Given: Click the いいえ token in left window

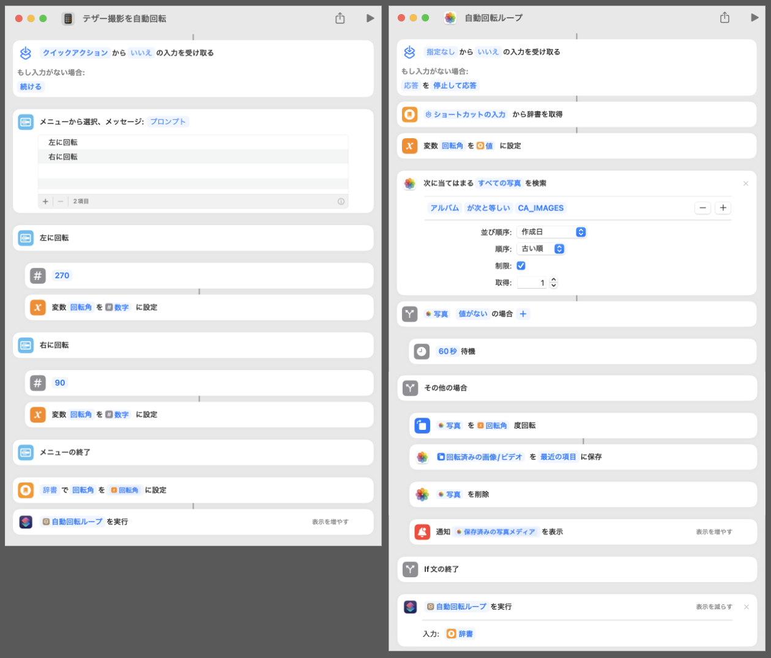Looking at the screenshot, I should click(141, 53).
